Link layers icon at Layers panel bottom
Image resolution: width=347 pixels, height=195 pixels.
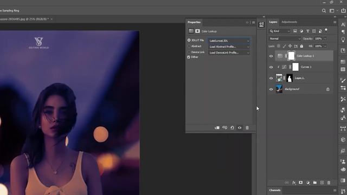pos(287,183)
